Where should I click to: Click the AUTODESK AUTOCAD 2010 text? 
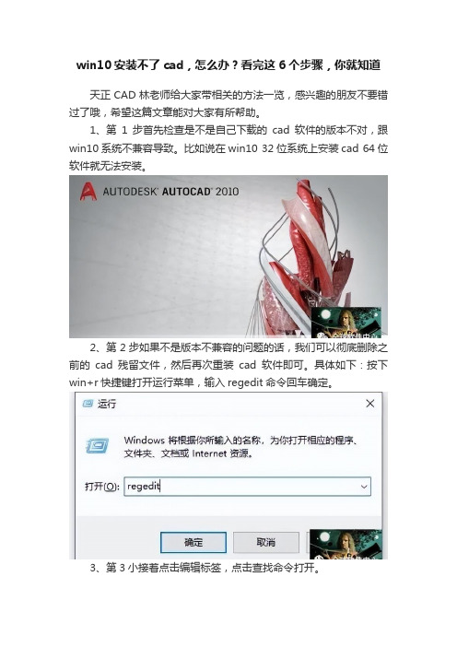tap(170, 192)
